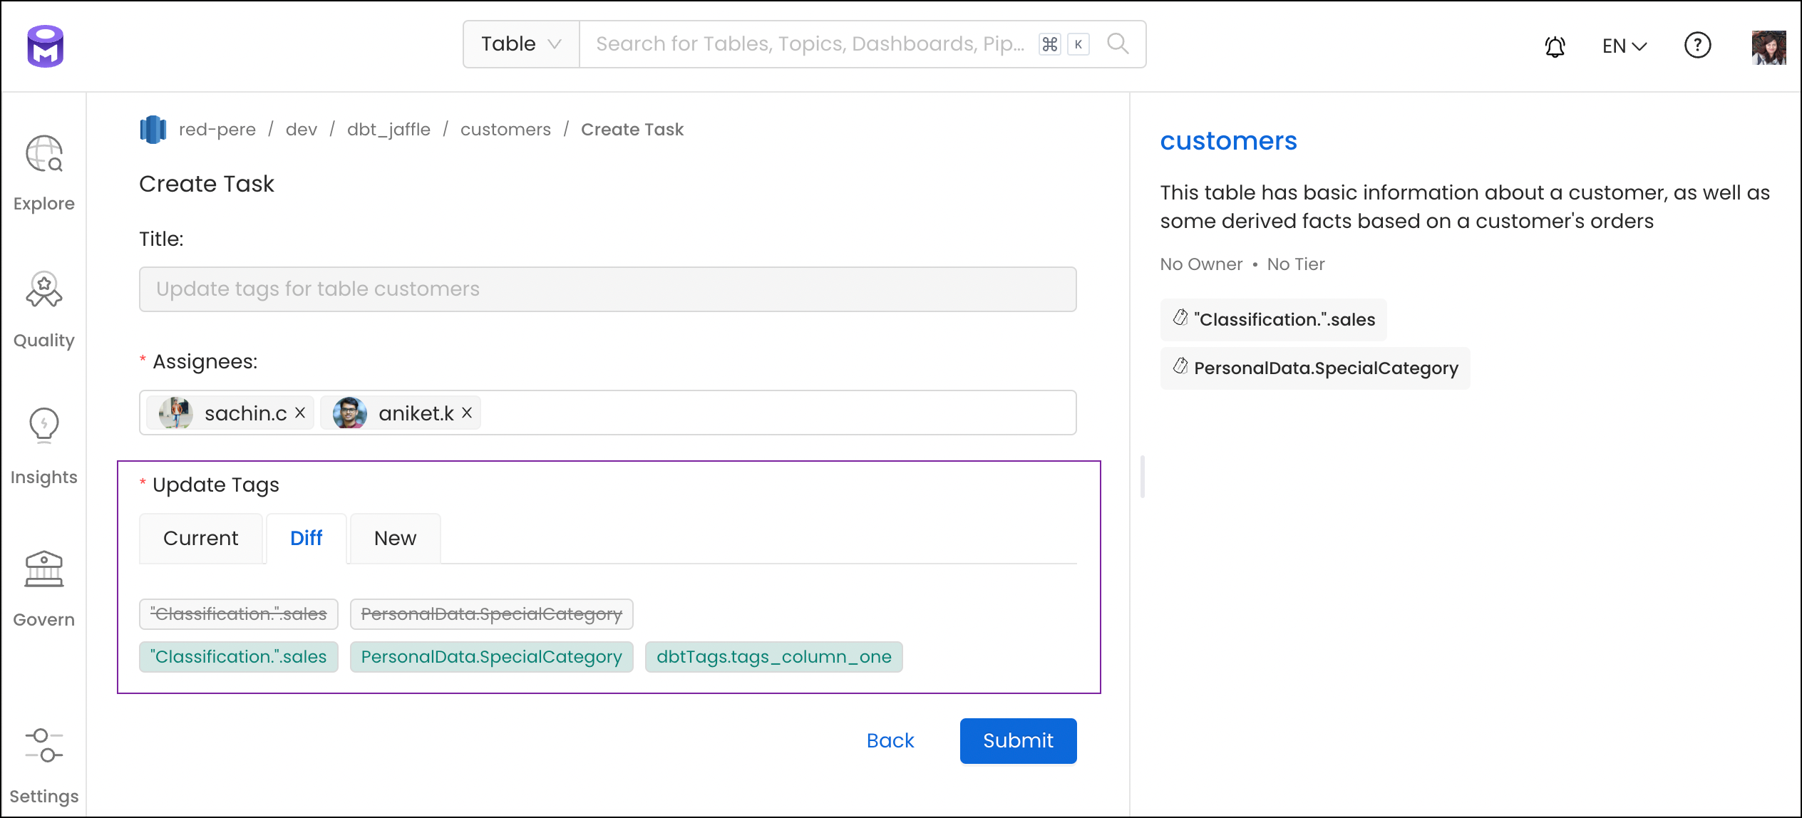Screen dimensions: 1802x818
Task: Open the Explore sidebar section
Action: coord(43,174)
